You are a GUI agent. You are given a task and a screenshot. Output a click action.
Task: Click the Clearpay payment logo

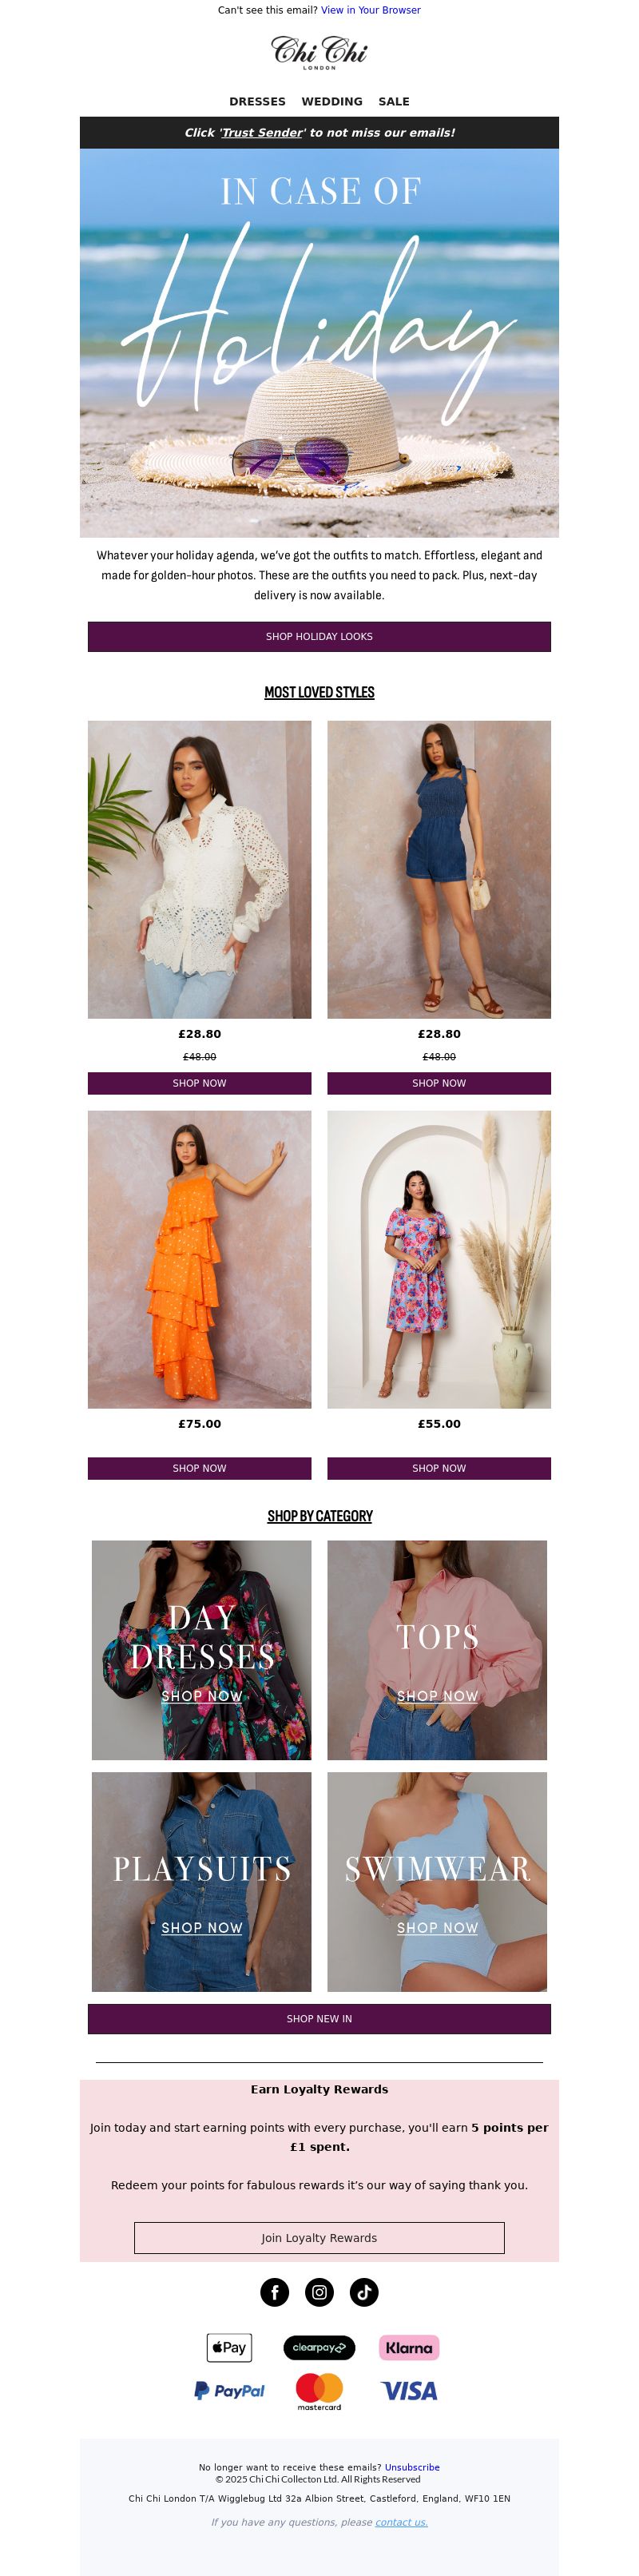click(x=319, y=2347)
